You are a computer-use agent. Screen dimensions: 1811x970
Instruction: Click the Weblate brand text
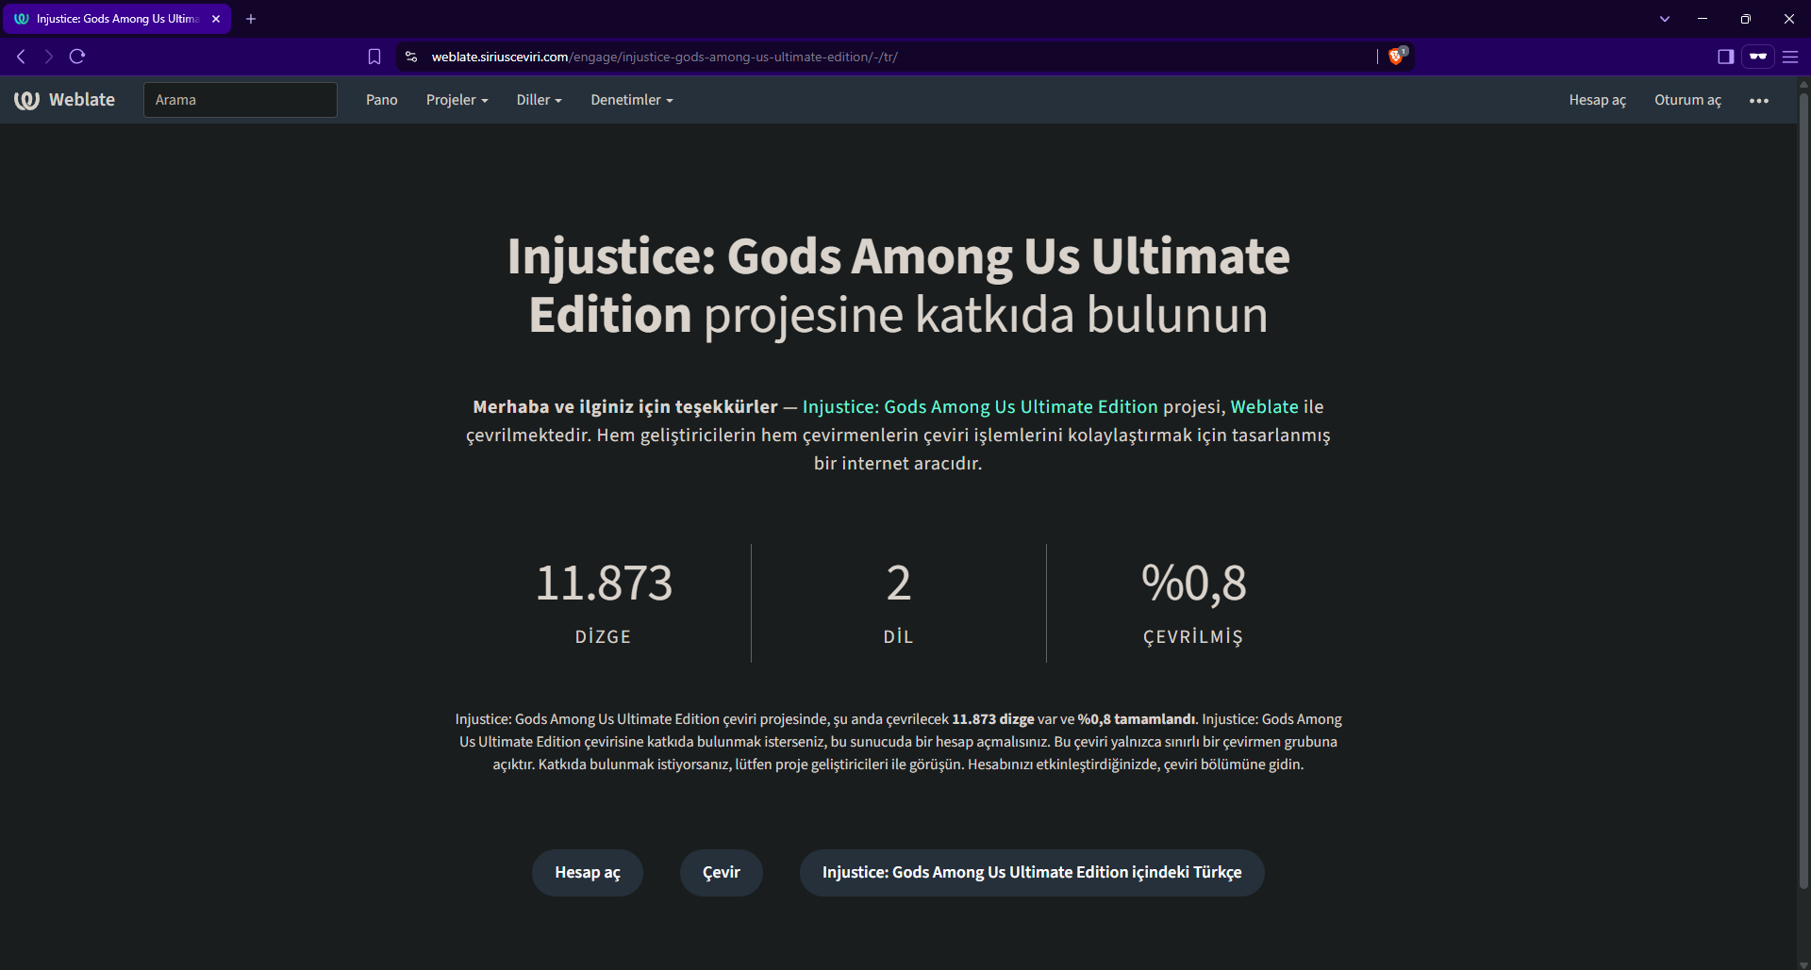(82, 100)
